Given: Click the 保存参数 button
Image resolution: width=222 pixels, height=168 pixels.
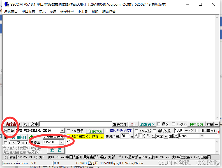Looking at the screenshot, I should point(196,124).
